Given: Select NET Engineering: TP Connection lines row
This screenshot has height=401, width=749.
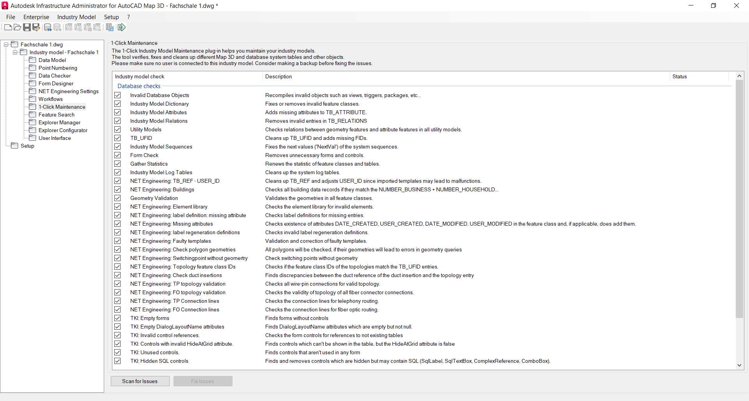Looking at the screenshot, I should (175, 301).
